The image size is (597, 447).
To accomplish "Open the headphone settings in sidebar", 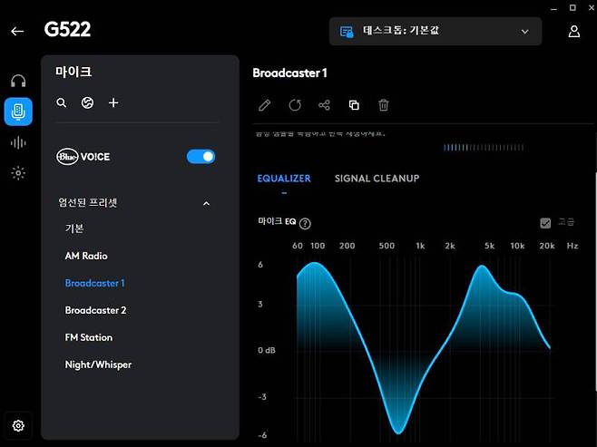I will (x=18, y=82).
